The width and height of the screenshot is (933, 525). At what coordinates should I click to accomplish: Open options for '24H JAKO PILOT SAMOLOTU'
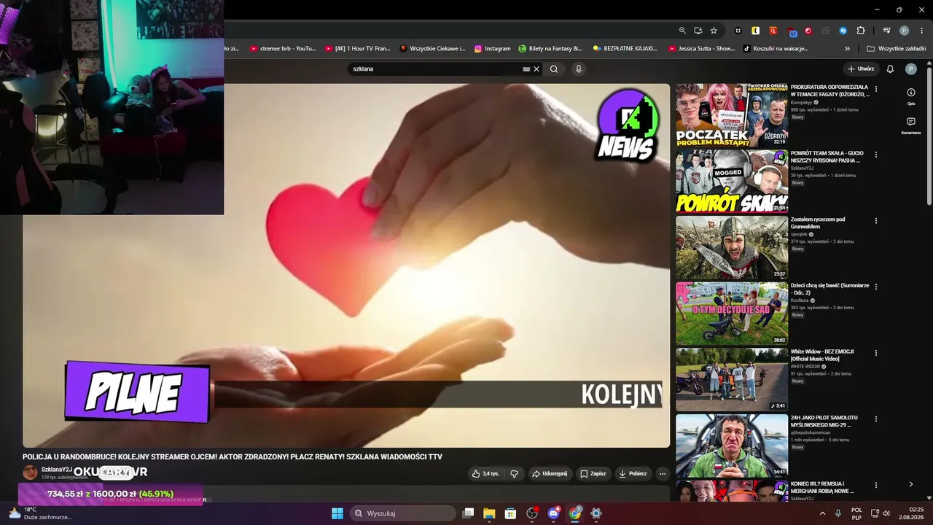876,419
